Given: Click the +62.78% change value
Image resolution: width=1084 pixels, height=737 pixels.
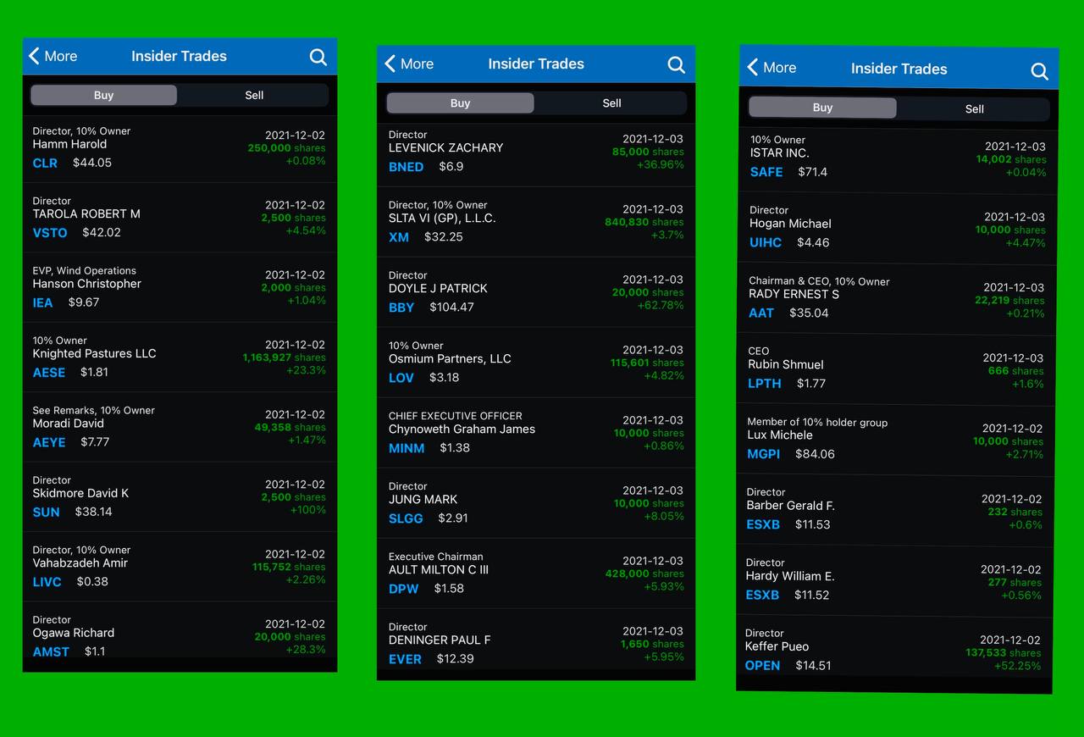Looking at the screenshot, I should pyautogui.click(x=661, y=305).
